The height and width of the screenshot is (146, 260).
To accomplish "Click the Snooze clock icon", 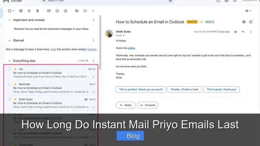I will coord(57,11).
